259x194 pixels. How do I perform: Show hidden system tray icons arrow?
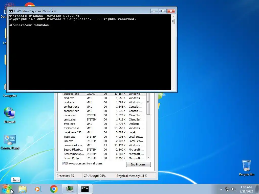pyautogui.click(x=221, y=189)
